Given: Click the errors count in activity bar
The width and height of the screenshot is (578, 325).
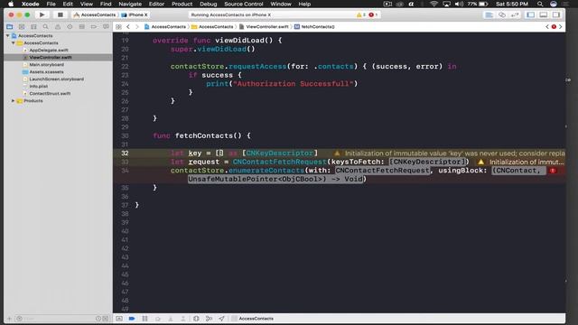Looking at the screenshot, I should point(373,14).
